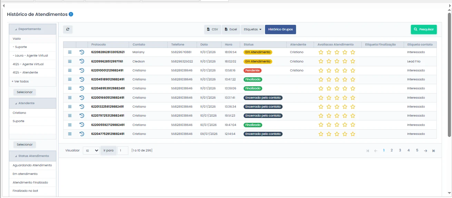Image resolution: width=452 pixels, height=198 pixels.
Task: Open the Visualizar rows-per-page dropdown
Action: point(91,151)
